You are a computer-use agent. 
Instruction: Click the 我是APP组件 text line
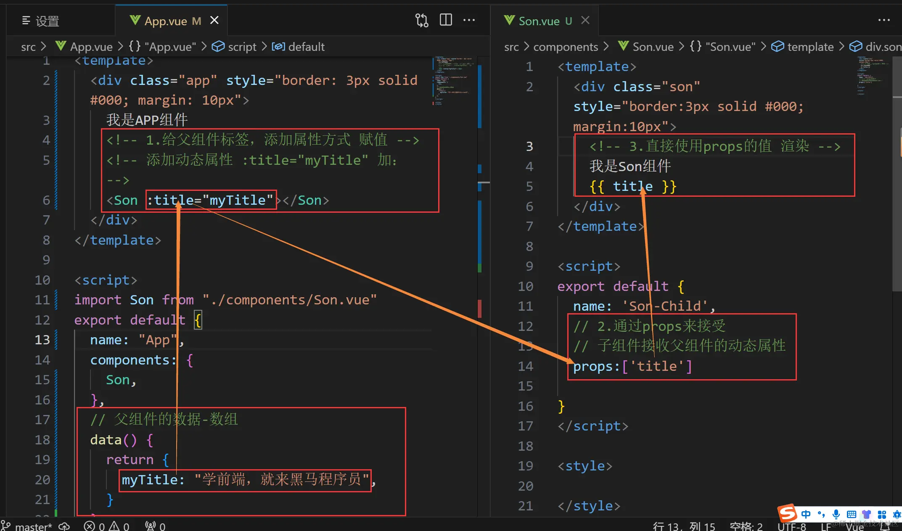coord(147,120)
